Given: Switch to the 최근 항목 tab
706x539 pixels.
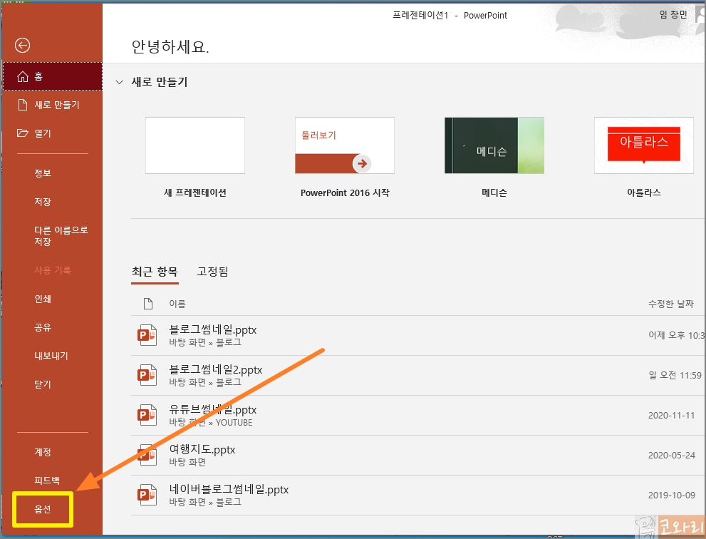Looking at the screenshot, I should pos(155,272).
